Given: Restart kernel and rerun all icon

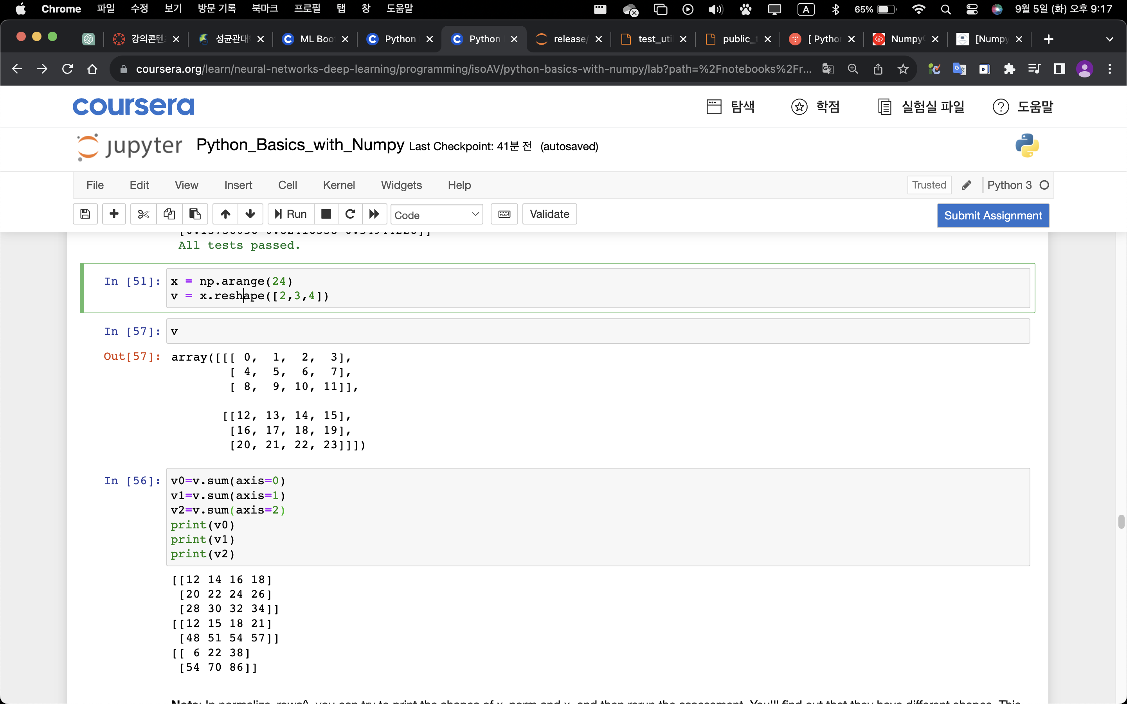Looking at the screenshot, I should coord(374,214).
